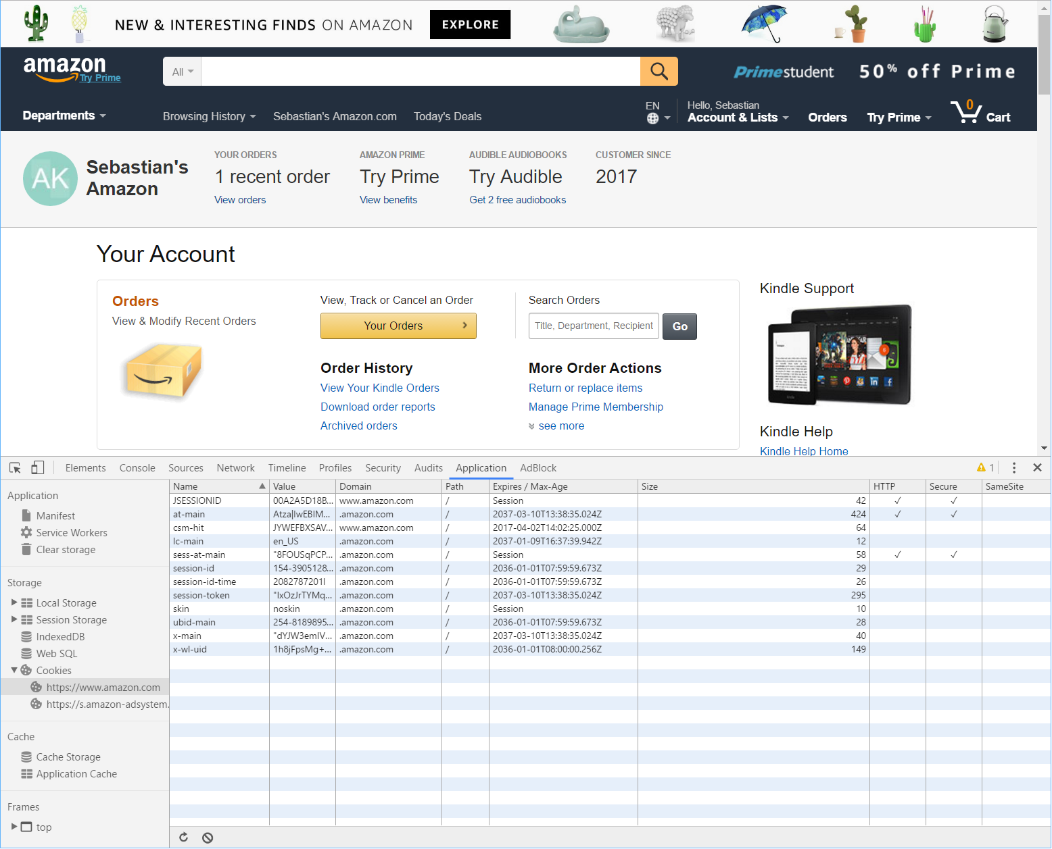Click the EXPLORE button in the banner
This screenshot has width=1052, height=849.
[x=471, y=24]
